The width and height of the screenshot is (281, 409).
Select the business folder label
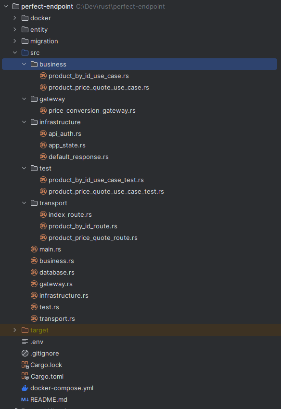(x=53, y=64)
